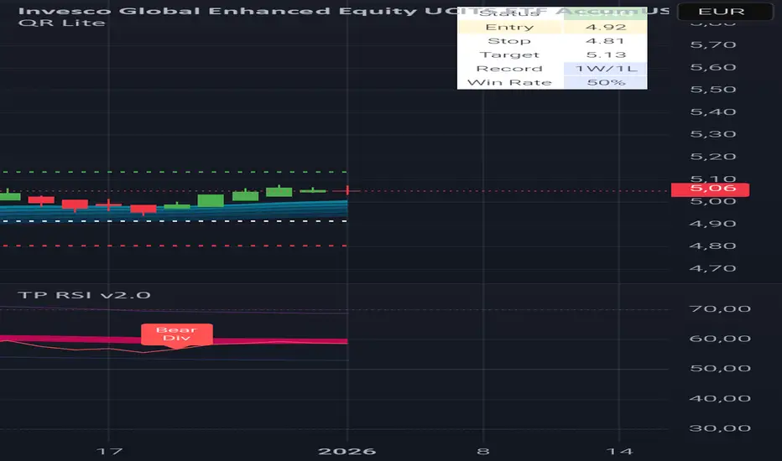
Task: Click the Bear Div label on RSI pane
Action: 177,334
